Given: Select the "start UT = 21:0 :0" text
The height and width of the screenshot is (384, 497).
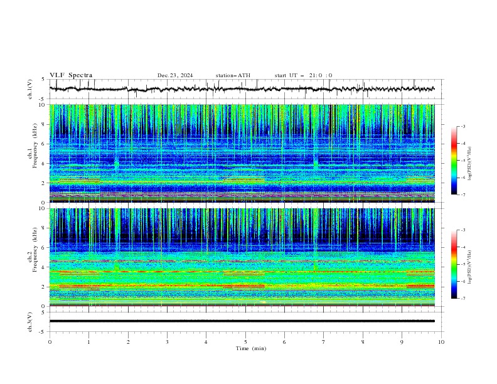Looking at the screenshot, I should (303, 75).
